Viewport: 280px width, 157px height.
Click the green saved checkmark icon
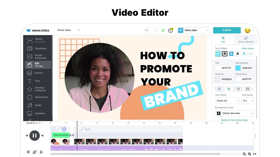pyautogui.click(x=163, y=30)
